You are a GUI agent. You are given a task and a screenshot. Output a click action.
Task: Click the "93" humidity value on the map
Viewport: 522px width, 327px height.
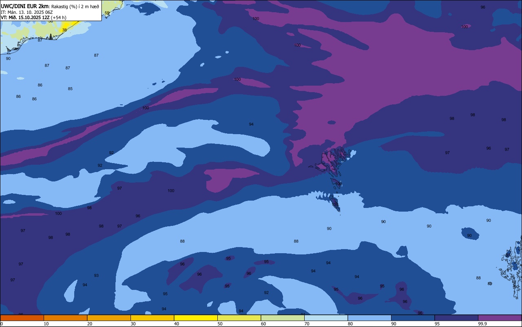96,276
